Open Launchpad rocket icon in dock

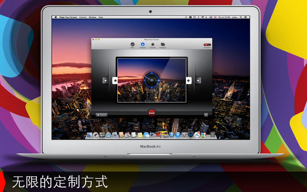coord(96,135)
